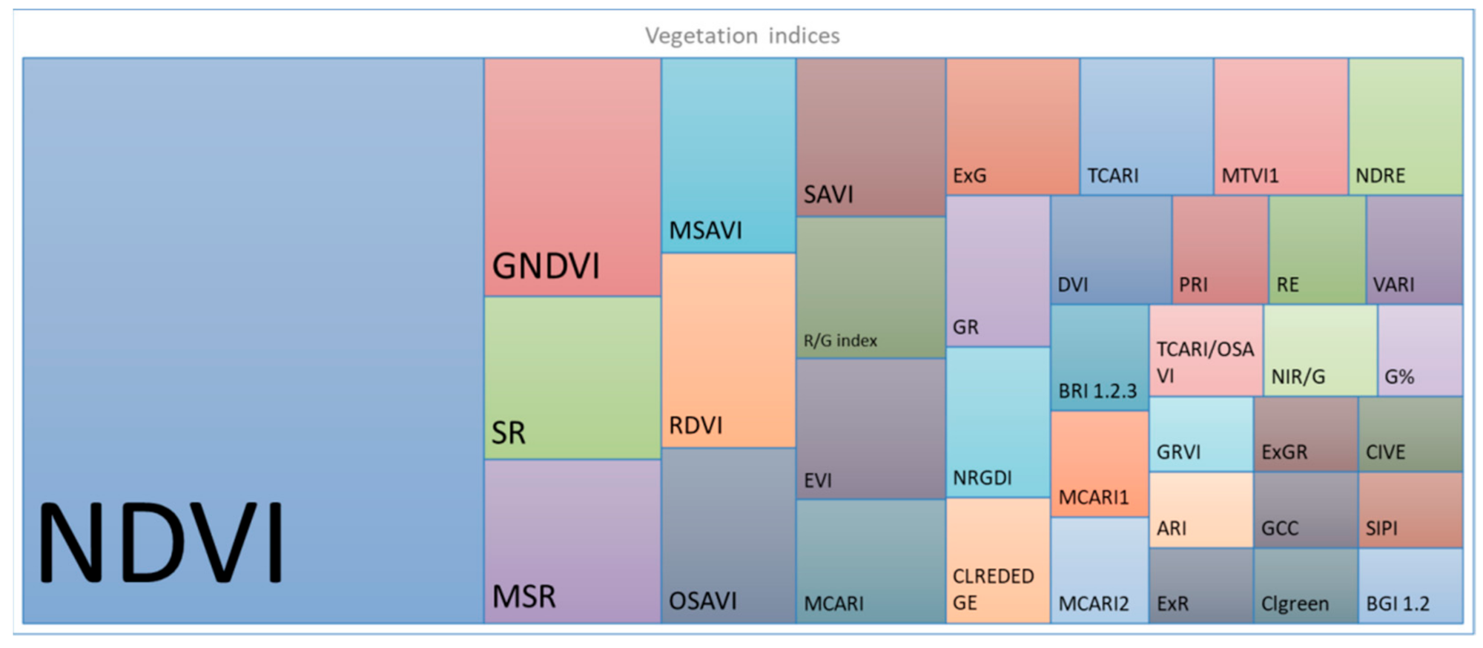
Task: Click the ExG tile
Action: pyautogui.click(x=1012, y=126)
